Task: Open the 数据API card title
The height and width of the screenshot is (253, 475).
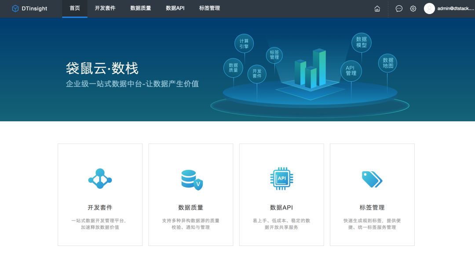Action: point(281,207)
